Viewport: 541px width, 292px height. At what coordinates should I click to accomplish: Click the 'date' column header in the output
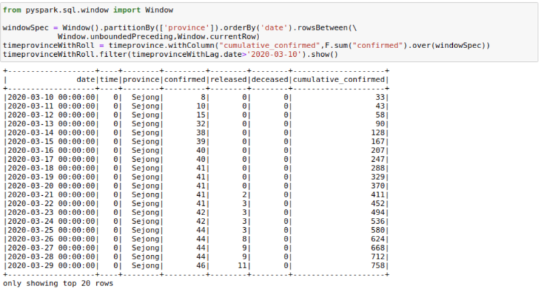pos(85,80)
